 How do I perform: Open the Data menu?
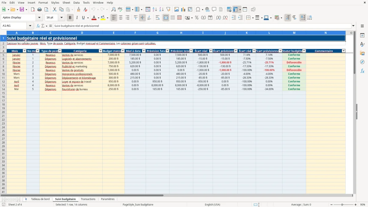tap(76, 2)
